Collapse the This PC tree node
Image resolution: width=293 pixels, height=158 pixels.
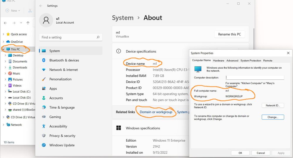coord(3,49)
